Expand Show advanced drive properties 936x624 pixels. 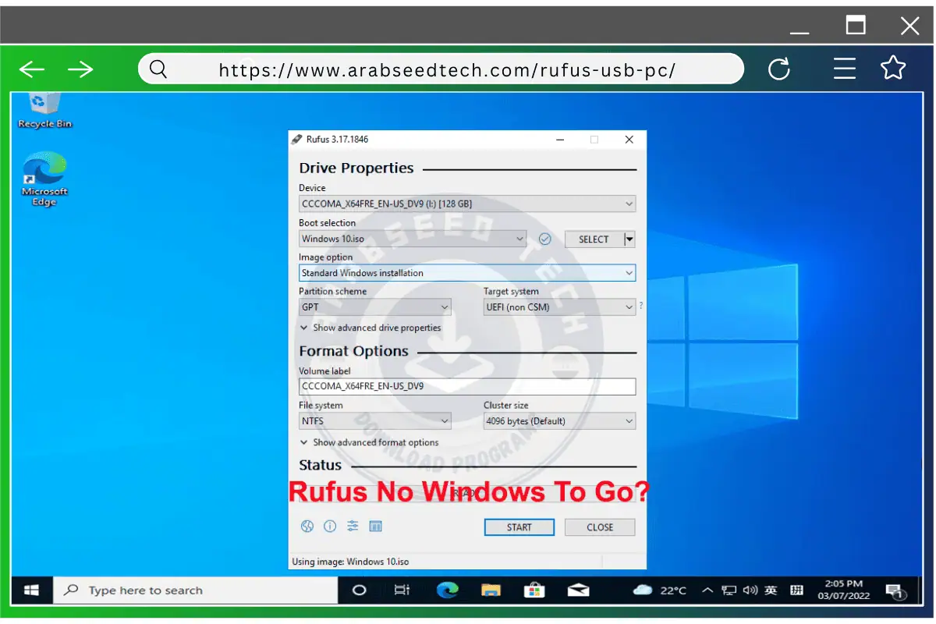click(370, 328)
